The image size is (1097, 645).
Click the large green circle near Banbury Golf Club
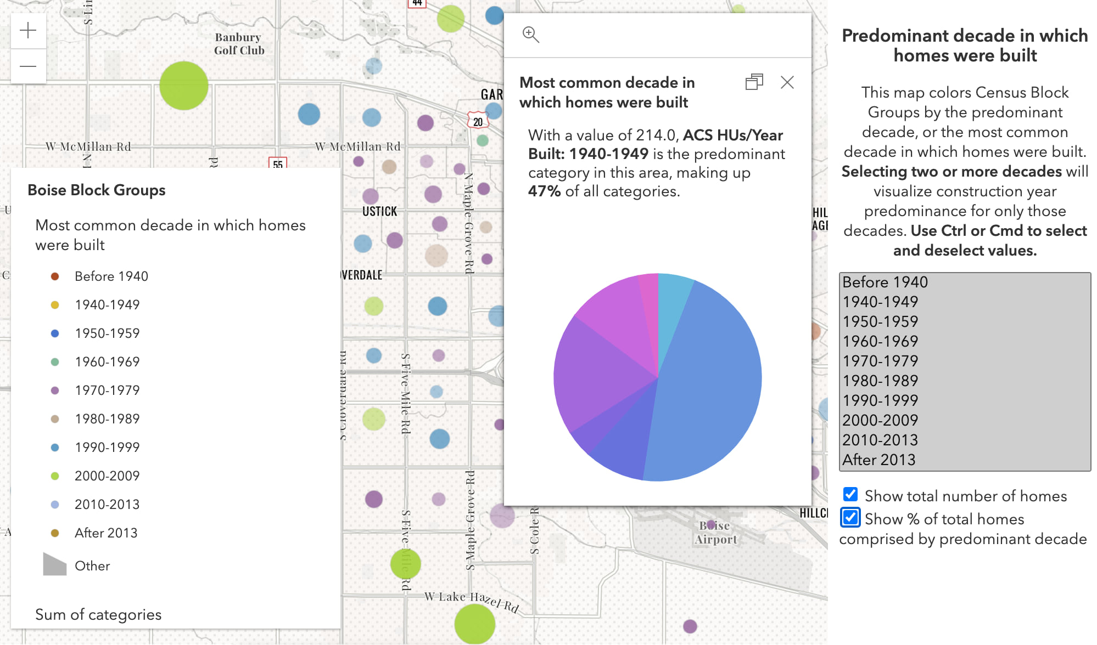click(184, 86)
